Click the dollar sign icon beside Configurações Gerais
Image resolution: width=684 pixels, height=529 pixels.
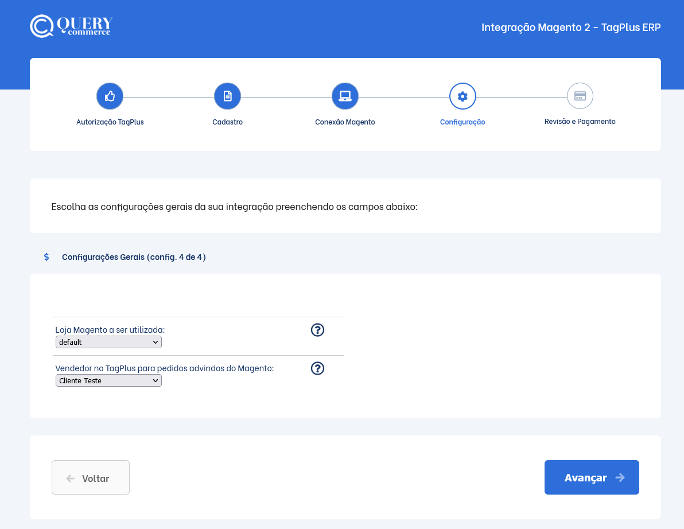click(x=46, y=257)
